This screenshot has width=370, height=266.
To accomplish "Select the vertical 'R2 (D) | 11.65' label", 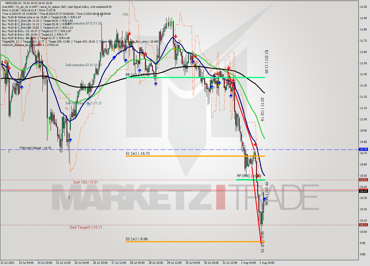I will tap(266, 62).
